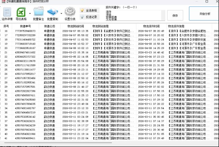
Task: Maximize the window via title bar button
Action: point(207,2)
